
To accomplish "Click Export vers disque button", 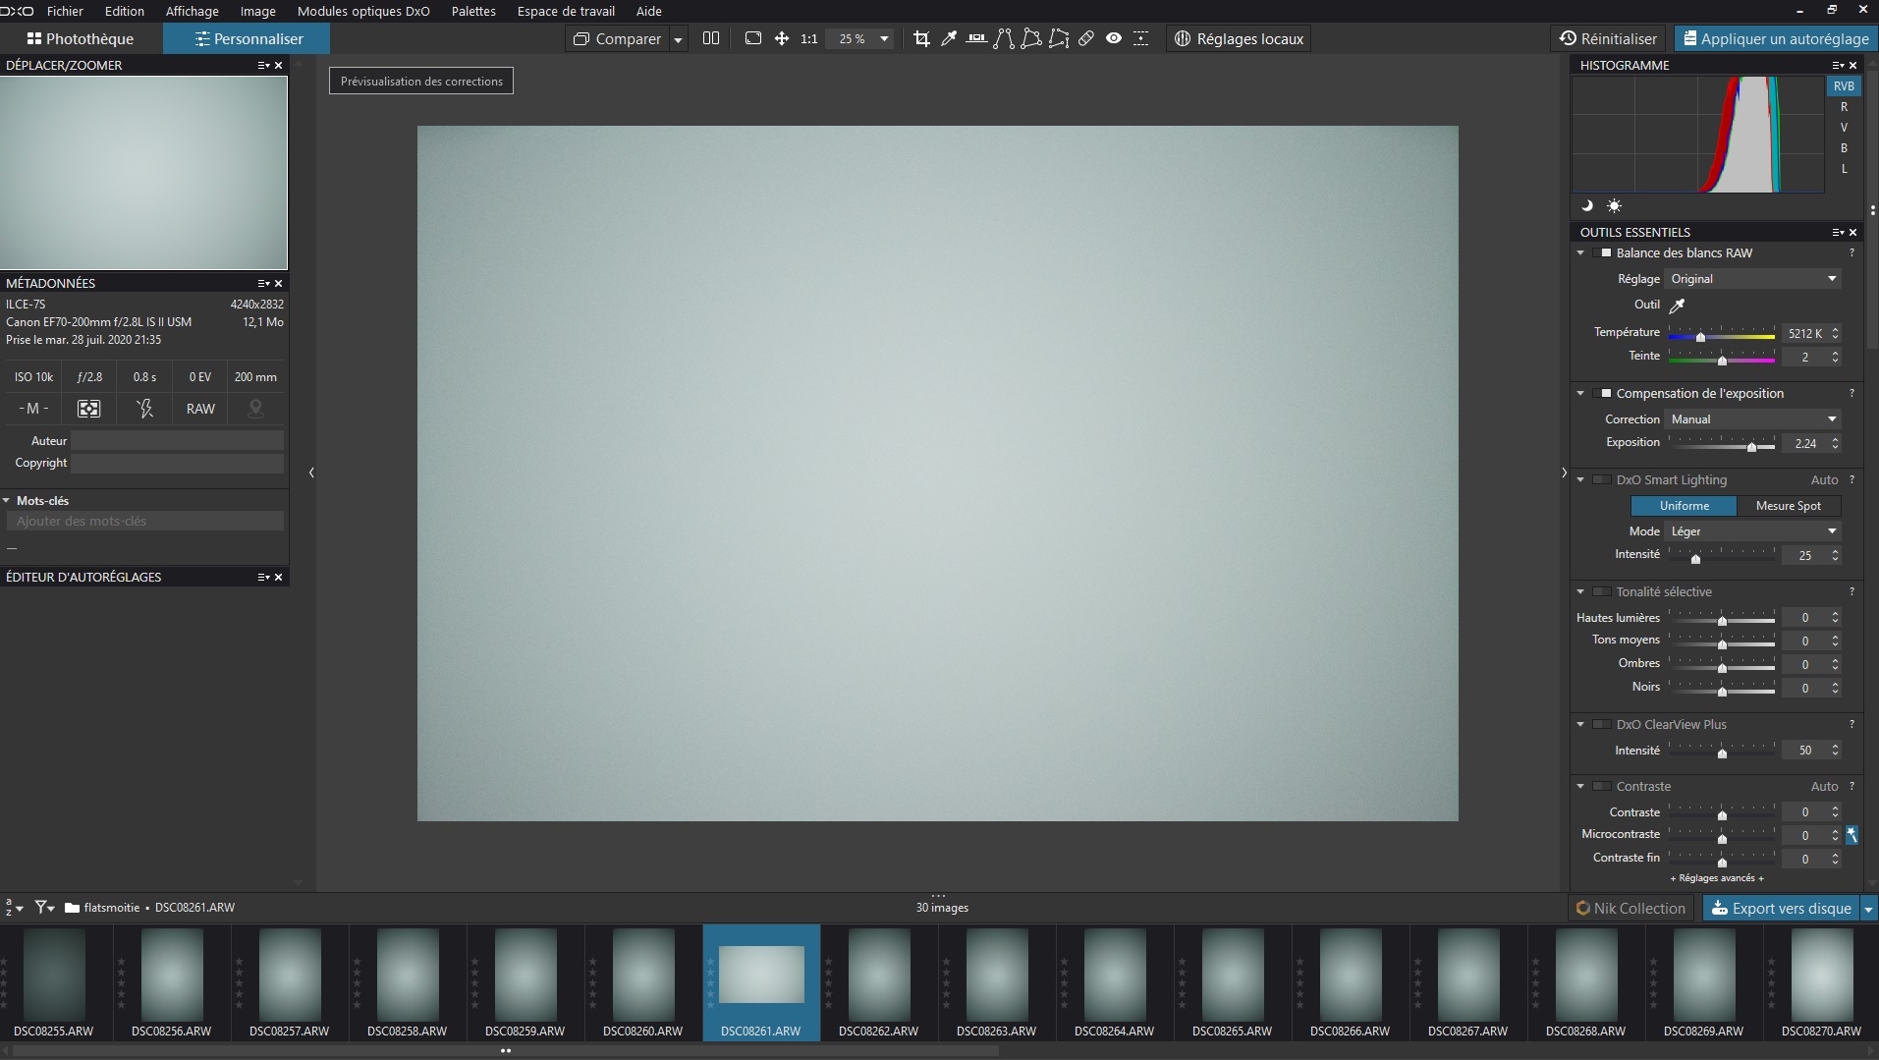I will click(1781, 908).
